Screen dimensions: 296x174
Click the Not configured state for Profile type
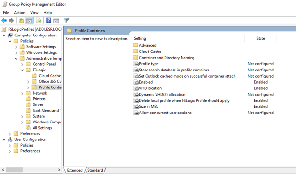point(261,64)
